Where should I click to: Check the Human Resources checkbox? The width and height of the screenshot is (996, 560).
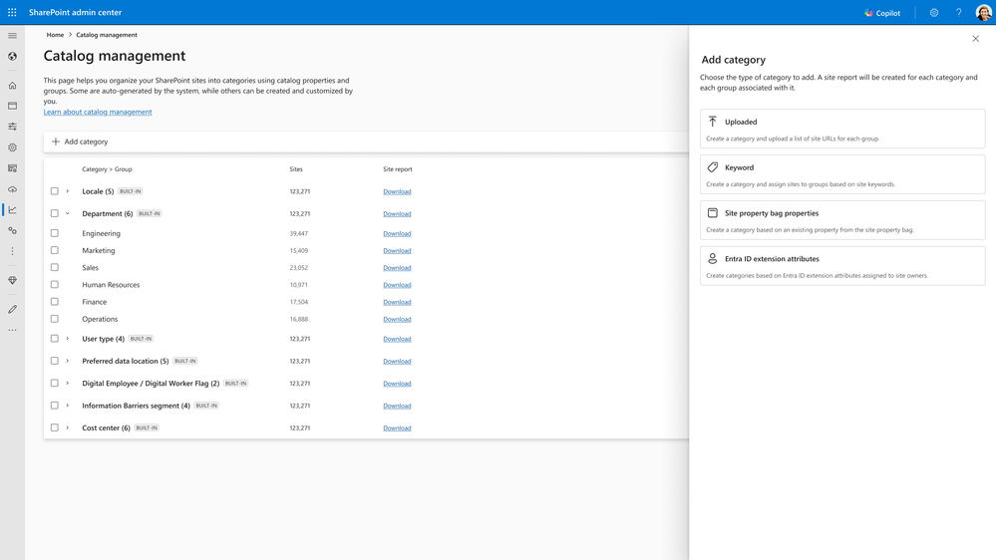(55, 284)
